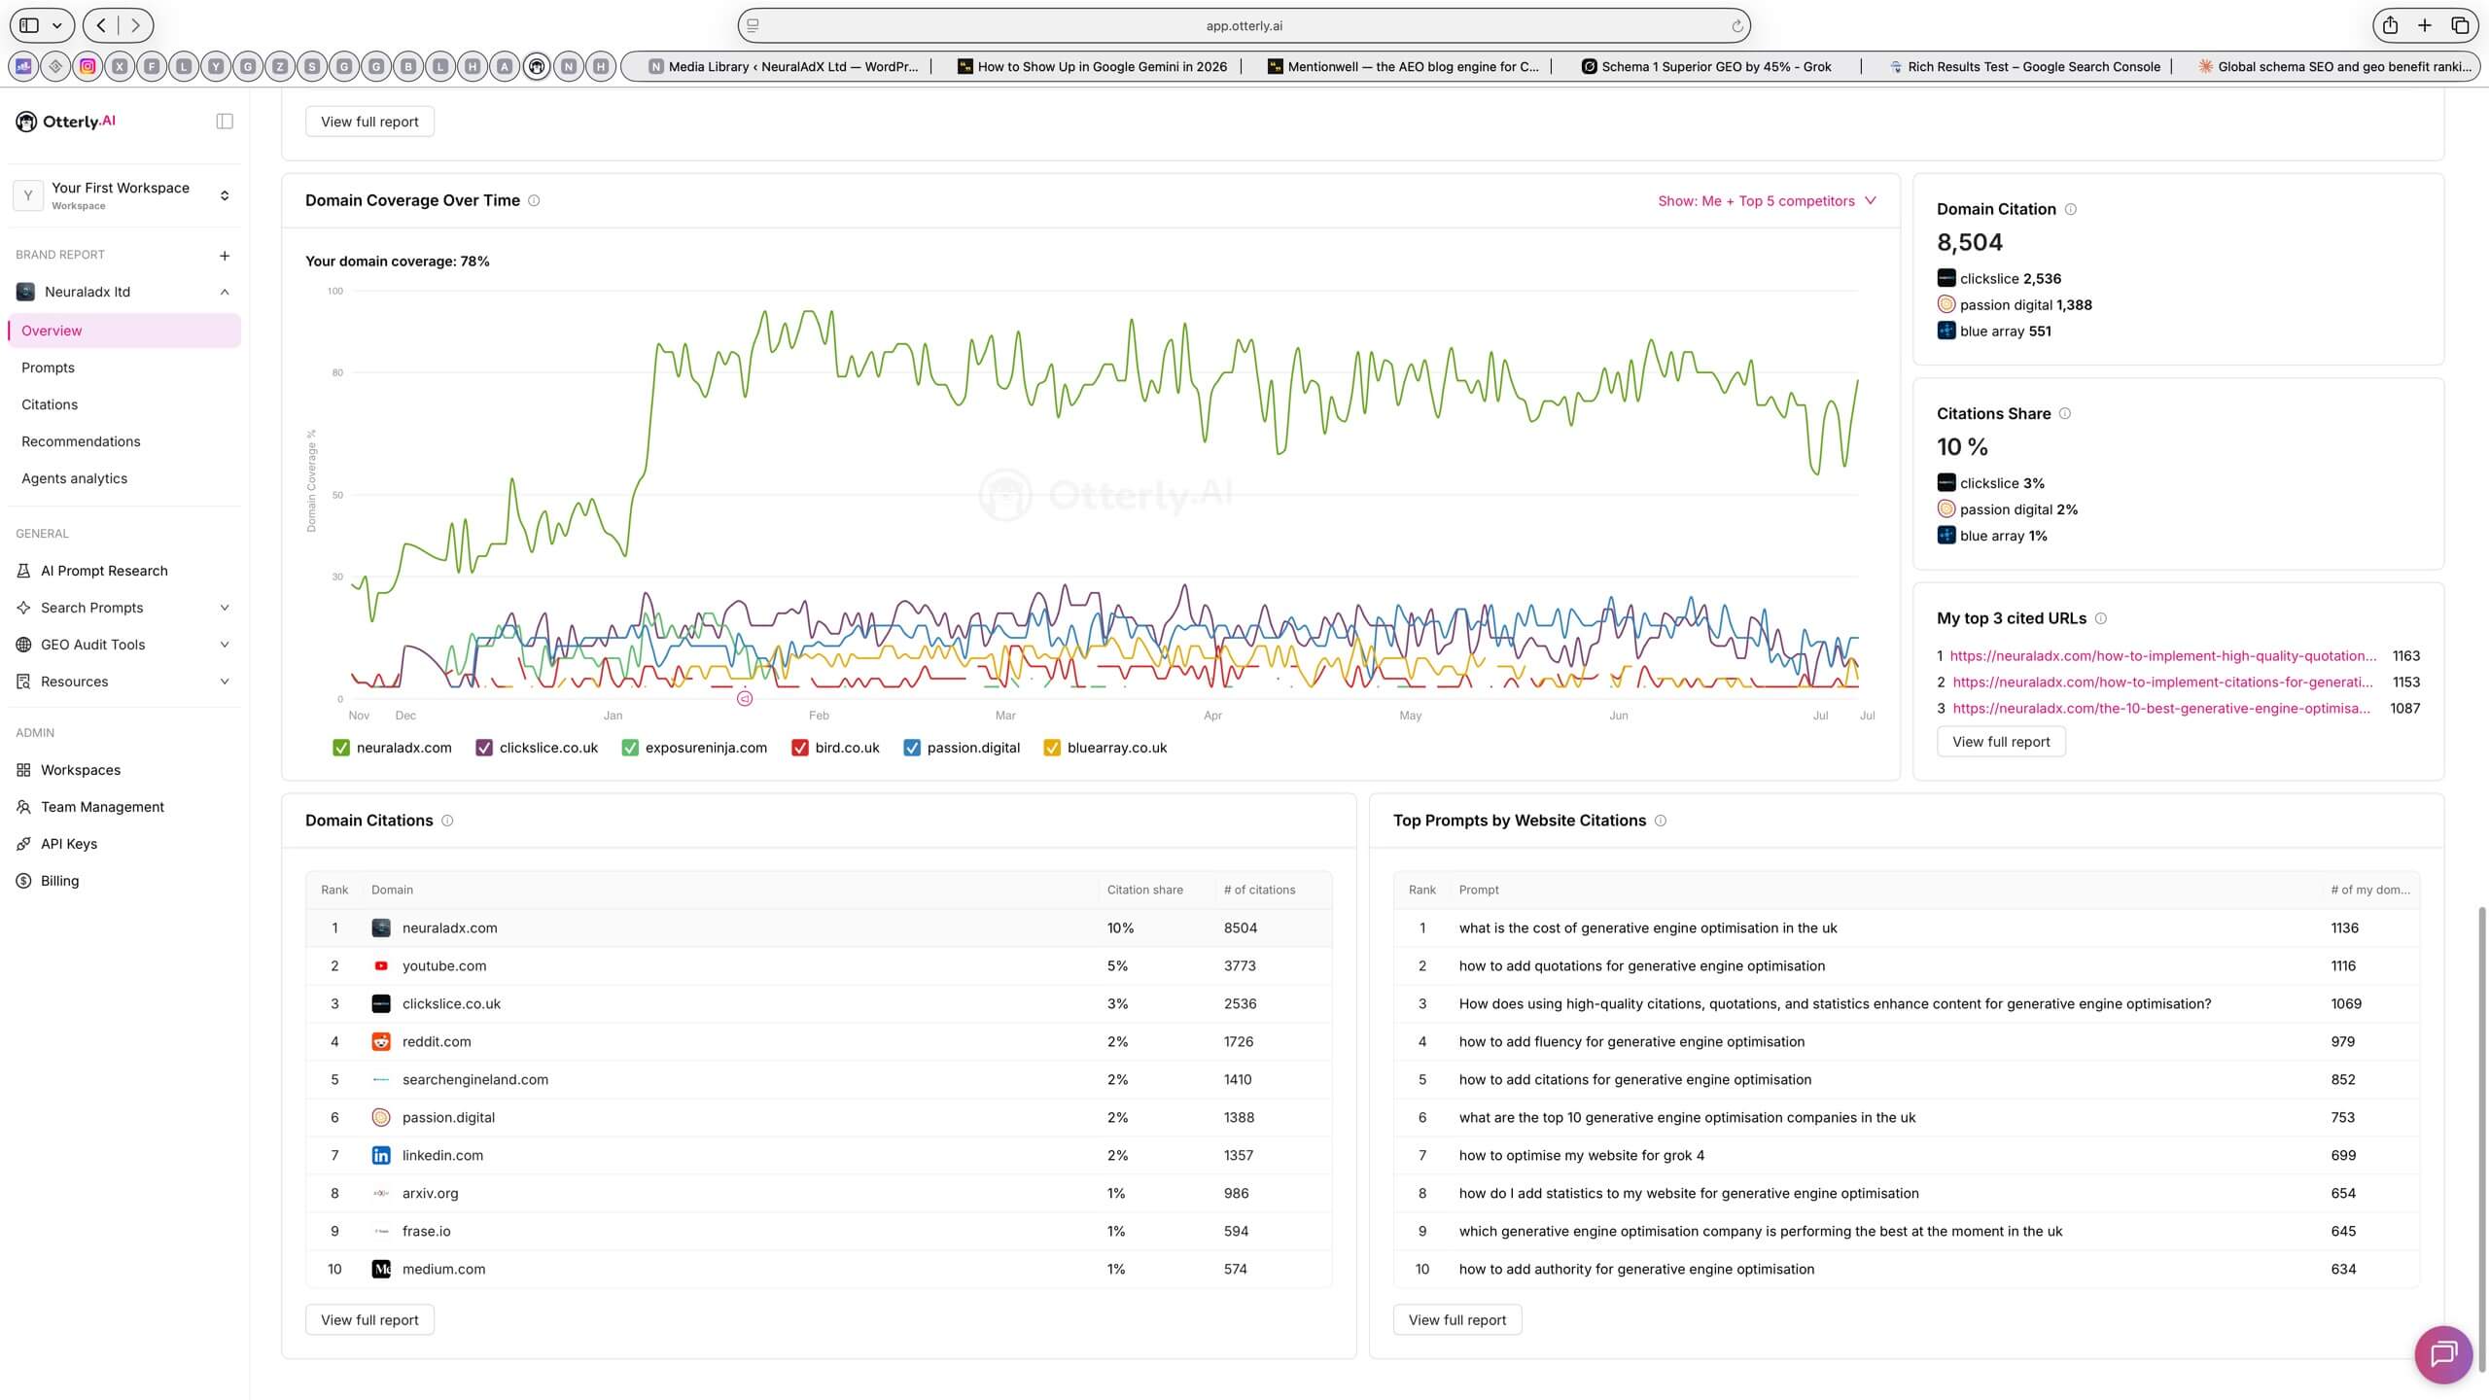Go back with the browser back arrow

point(101,25)
